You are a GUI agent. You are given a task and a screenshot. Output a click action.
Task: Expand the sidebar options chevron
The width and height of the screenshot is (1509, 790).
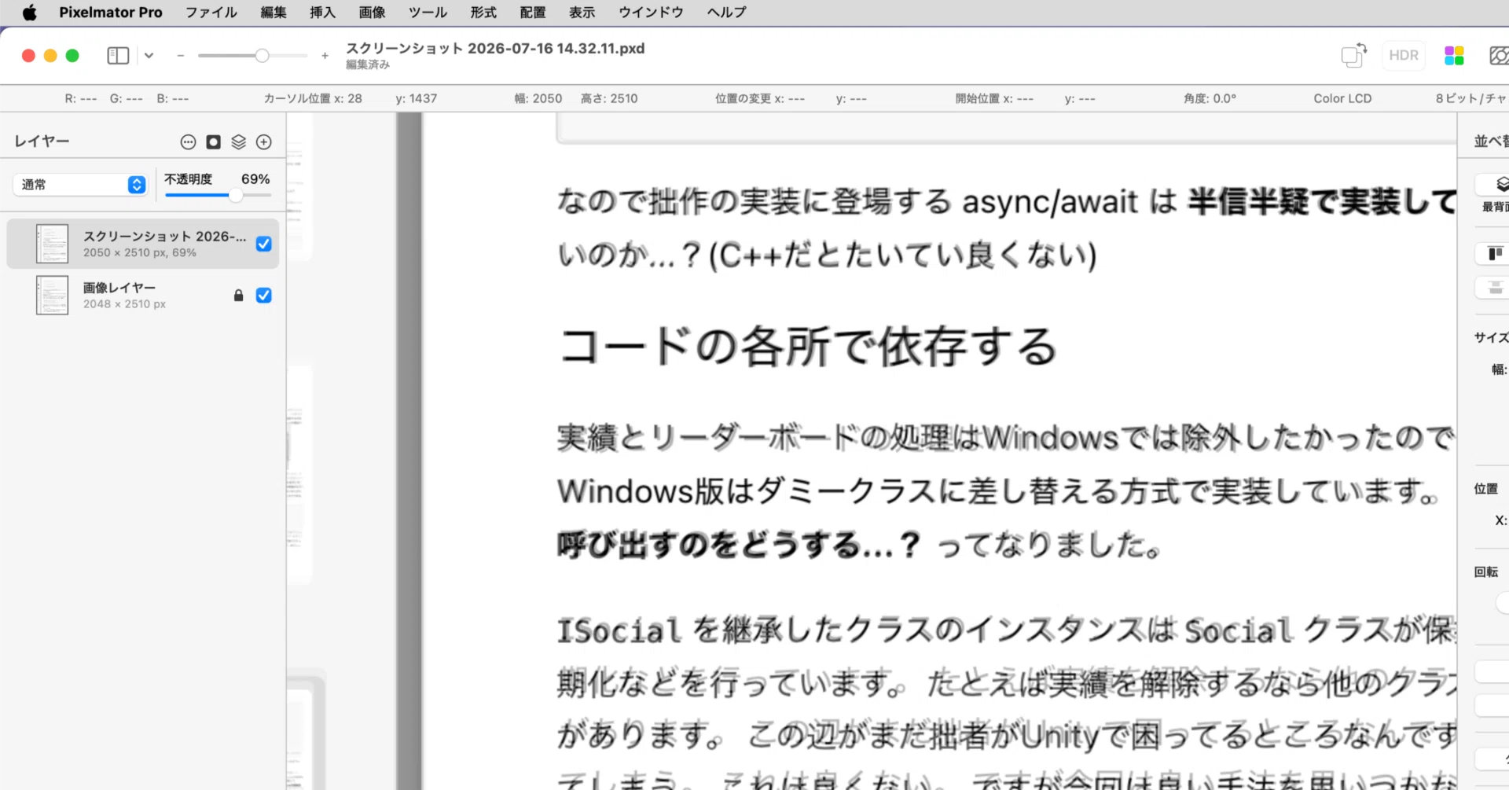click(149, 56)
